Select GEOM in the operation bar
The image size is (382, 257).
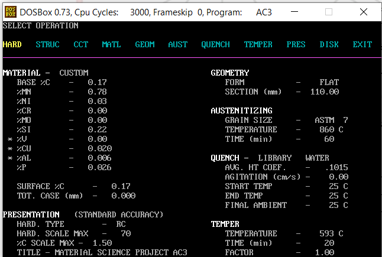pyautogui.click(x=144, y=44)
